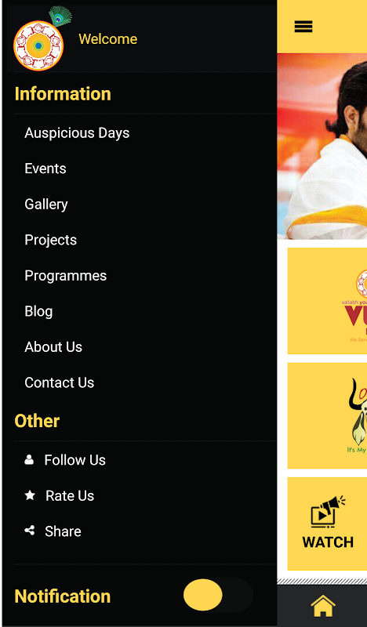Open the WATCH video tile
Viewport: 367px width, 627px height.
click(327, 524)
